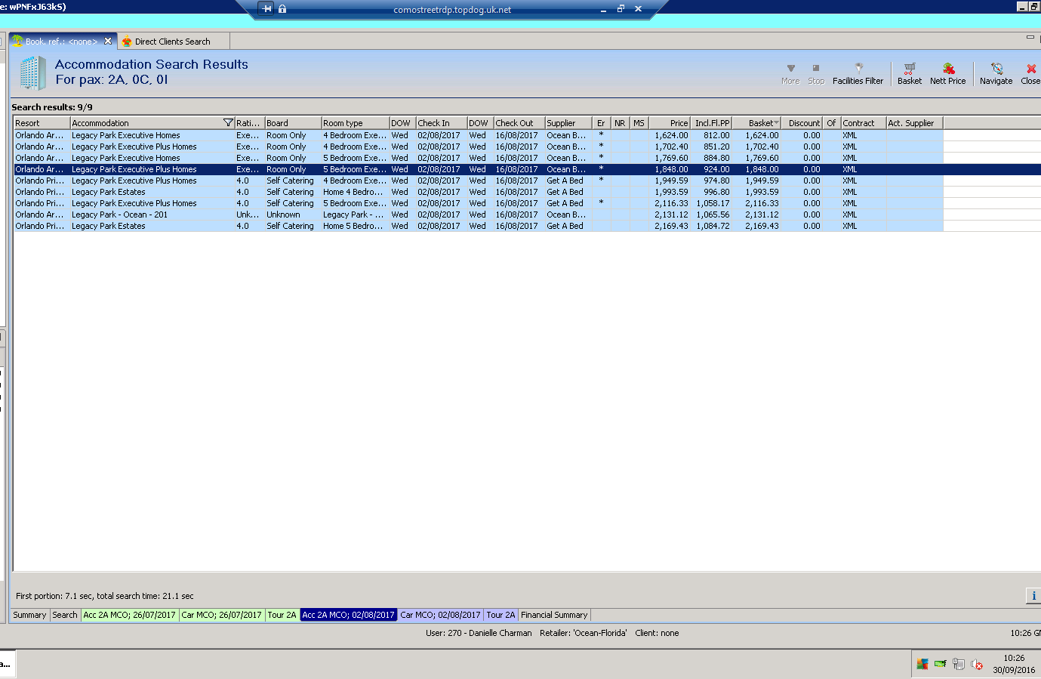The height and width of the screenshot is (679, 1041).
Task: Open the Facilities Filter funnel
Action: click(x=858, y=73)
